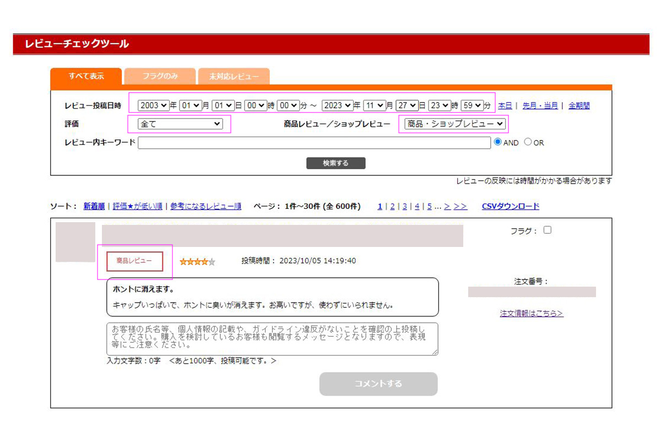Expand the 商品・ショップレビュー type dropdown
Image resolution: width=661 pixels, height=441 pixels.
click(x=455, y=124)
